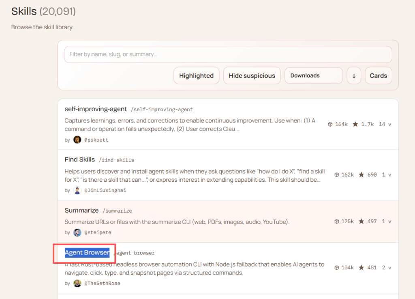The width and height of the screenshot is (415, 299).
Task: Switch to Cards view
Action: [378, 75]
